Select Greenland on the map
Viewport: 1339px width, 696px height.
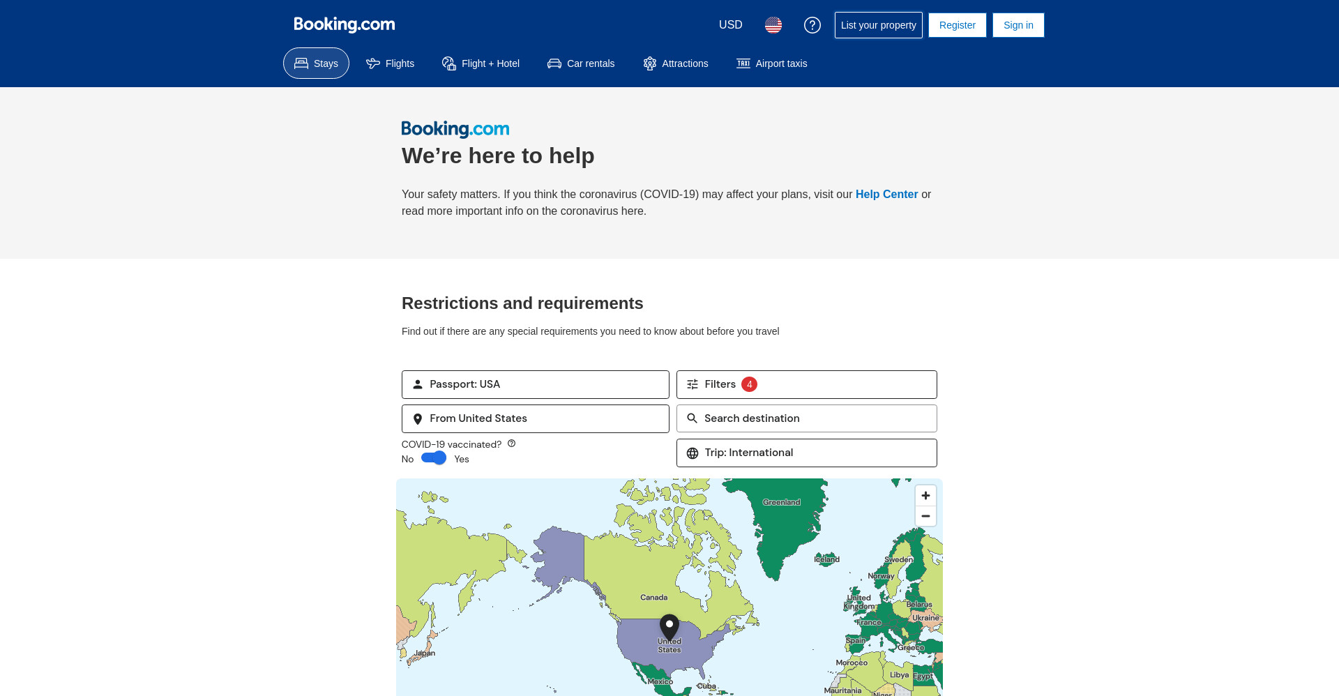click(781, 502)
